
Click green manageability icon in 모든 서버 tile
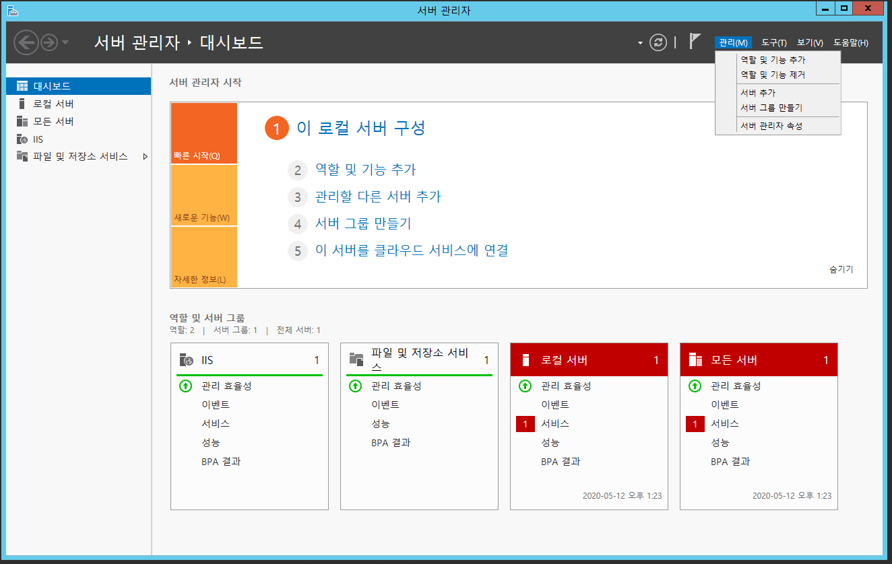coord(695,386)
